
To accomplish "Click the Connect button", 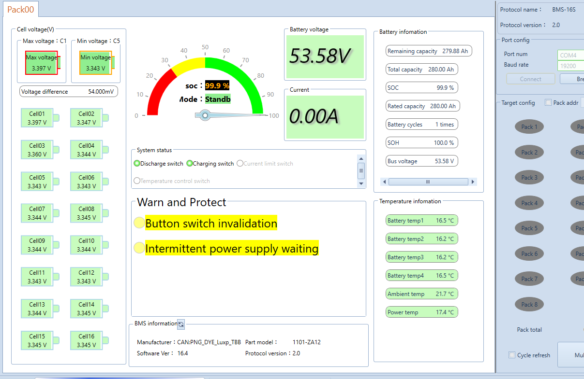I will [531, 79].
